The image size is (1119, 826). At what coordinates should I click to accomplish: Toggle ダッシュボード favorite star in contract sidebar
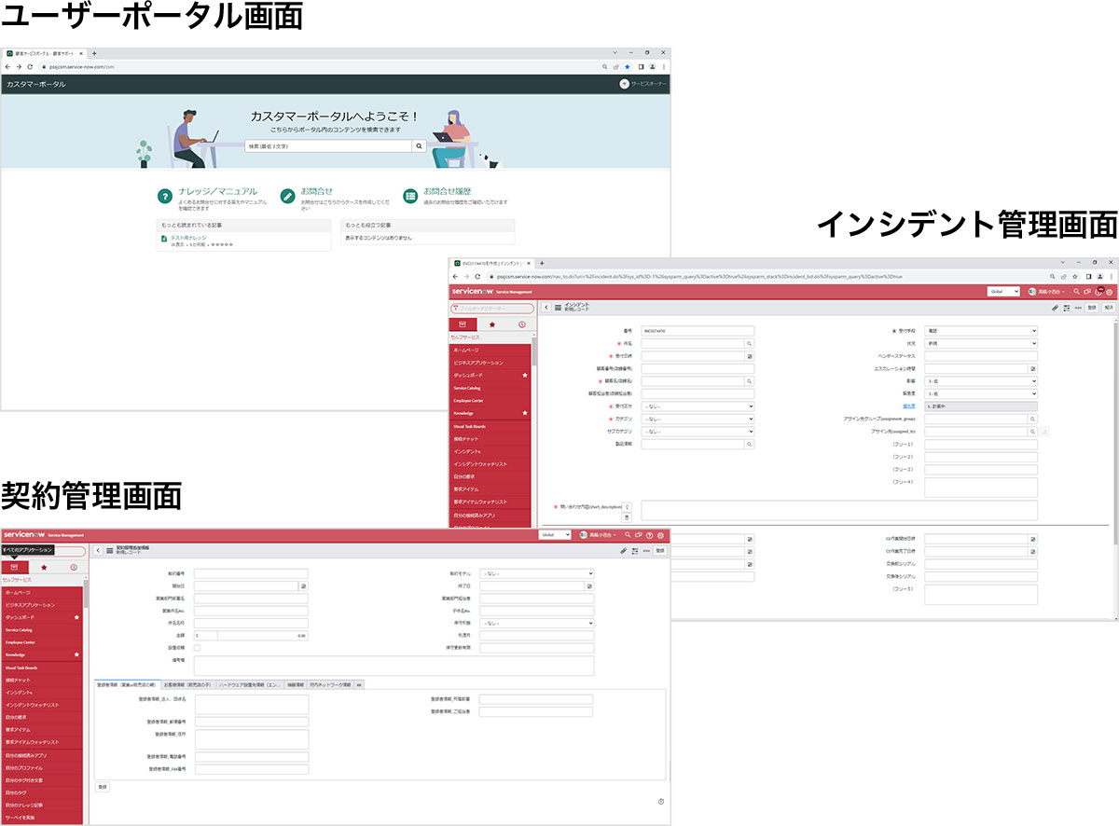[x=76, y=617]
